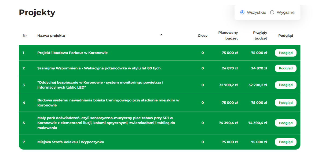Click the Podgląd column header

pyautogui.click(x=286, y=35)
